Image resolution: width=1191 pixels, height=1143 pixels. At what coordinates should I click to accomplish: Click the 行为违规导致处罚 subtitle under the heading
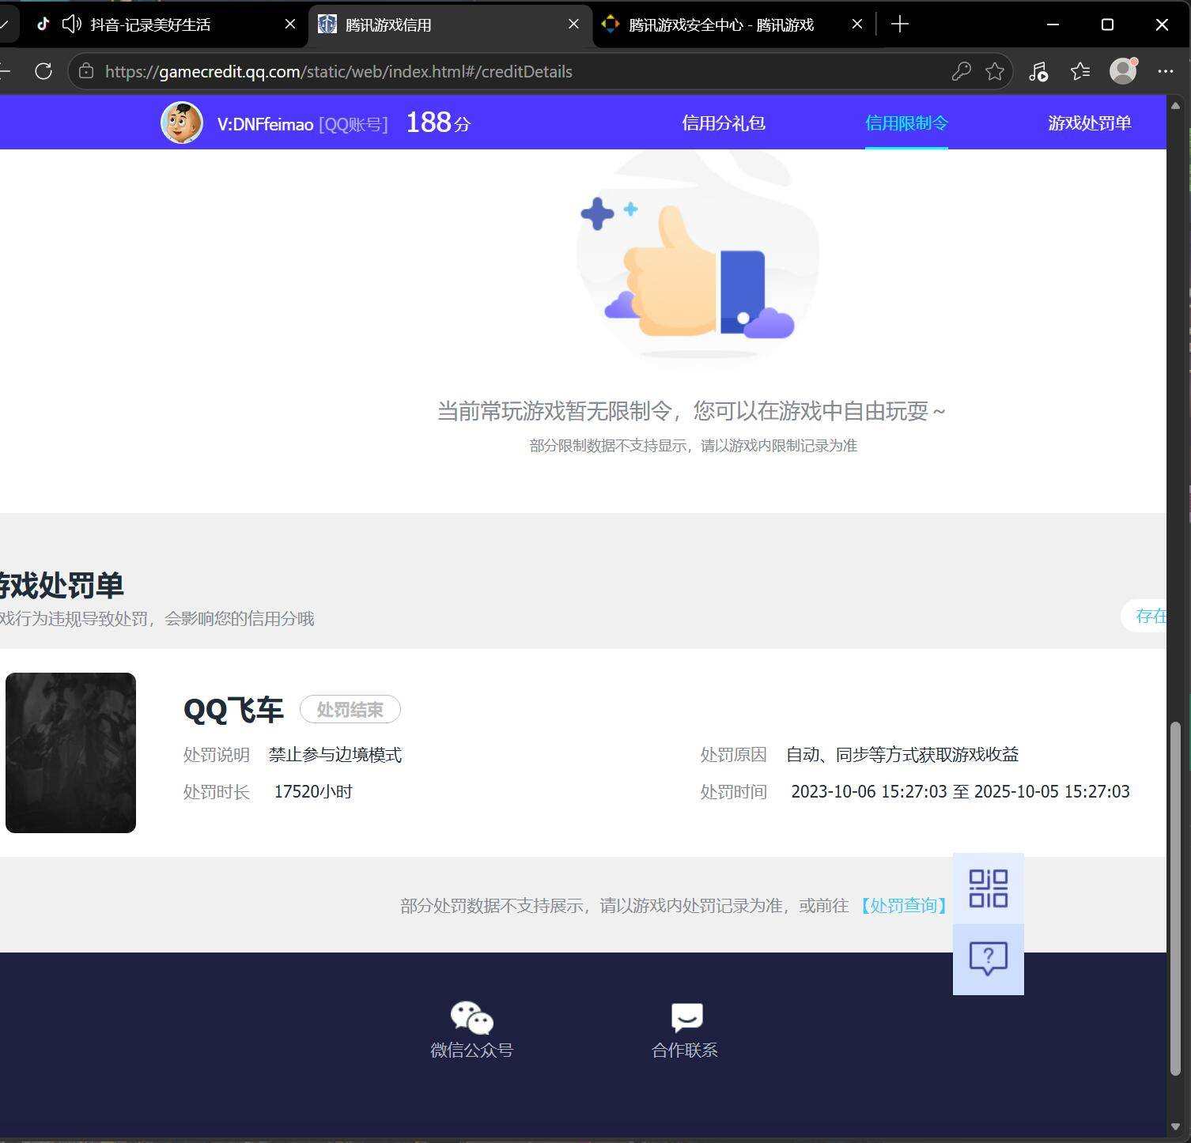(157, 619)
